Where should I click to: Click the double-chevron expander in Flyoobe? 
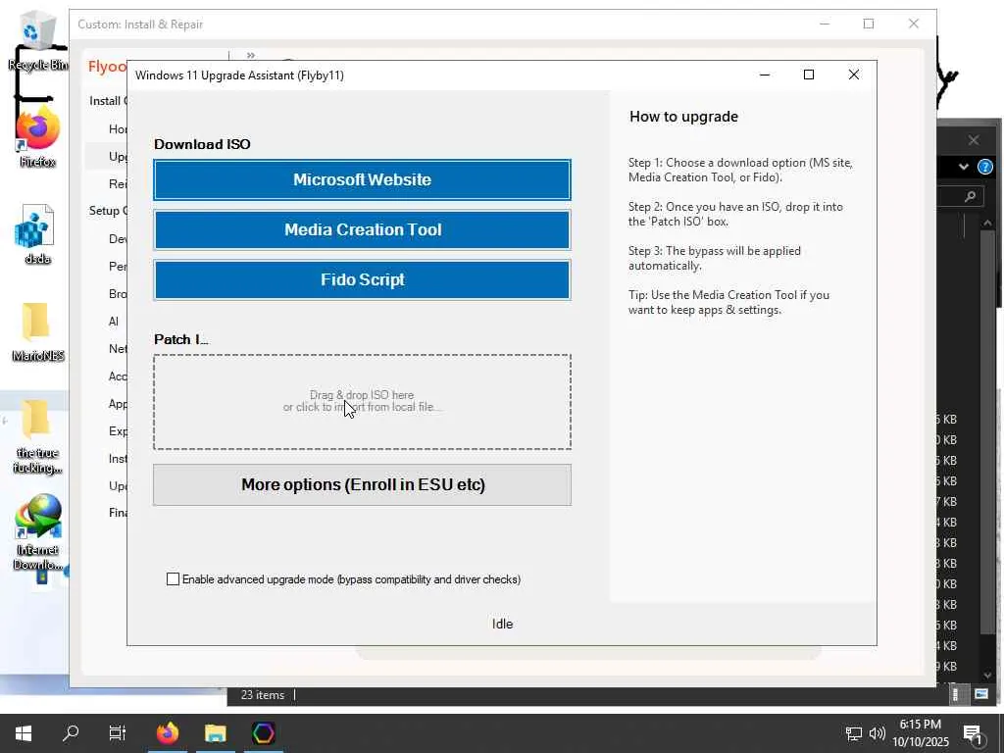point(250,55)
